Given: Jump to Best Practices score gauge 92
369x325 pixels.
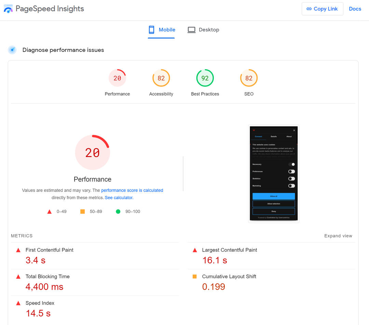Looking at the screenshot, I should 205,78.
